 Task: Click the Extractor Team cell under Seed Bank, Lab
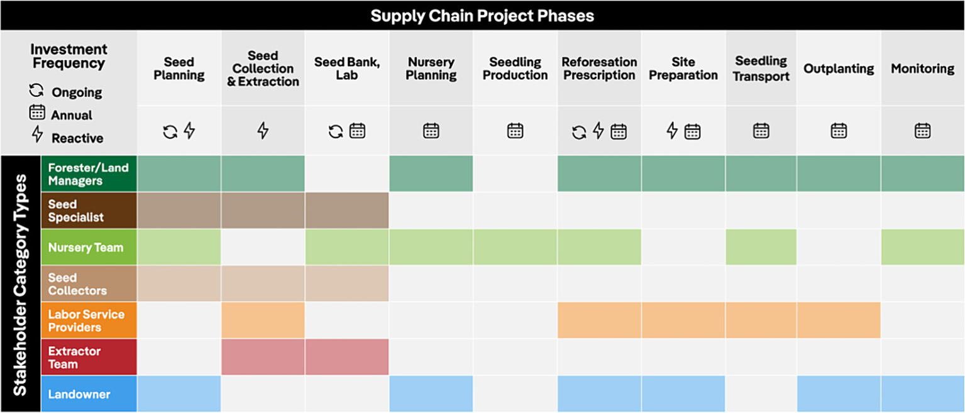click(347, 357)
